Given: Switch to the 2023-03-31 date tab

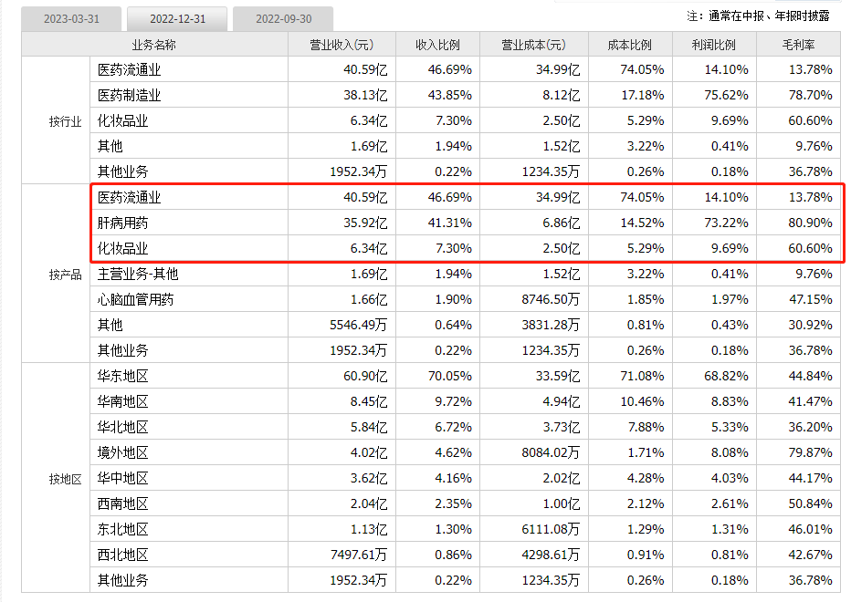Looking at the screenshot, I should point(71,19).
